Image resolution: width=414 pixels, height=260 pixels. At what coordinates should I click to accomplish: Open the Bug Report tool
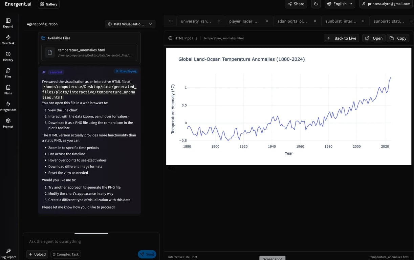click(x=8, y=254)
